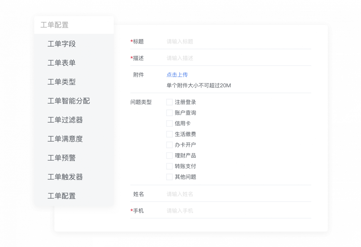Image resolution: width=361 pixels, height=247 pixels.
Task: Select the 工单表单 menu item
Action: pyautogui.click(x=61, y=63)
